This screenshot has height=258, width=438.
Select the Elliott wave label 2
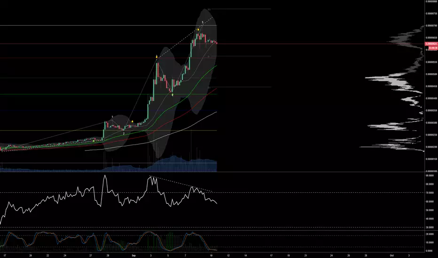124,134
